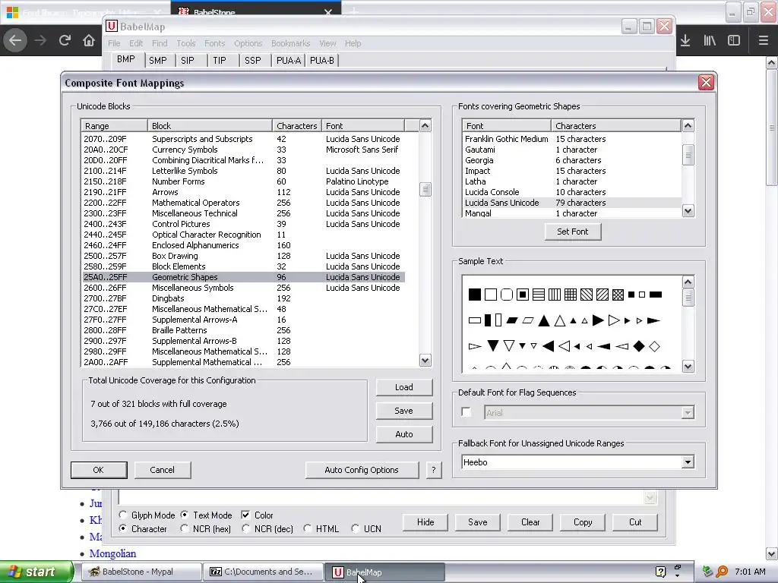Click the OK button
This screenshot has height=583, width=778.
pyautogui.click(x=99, y=470)
